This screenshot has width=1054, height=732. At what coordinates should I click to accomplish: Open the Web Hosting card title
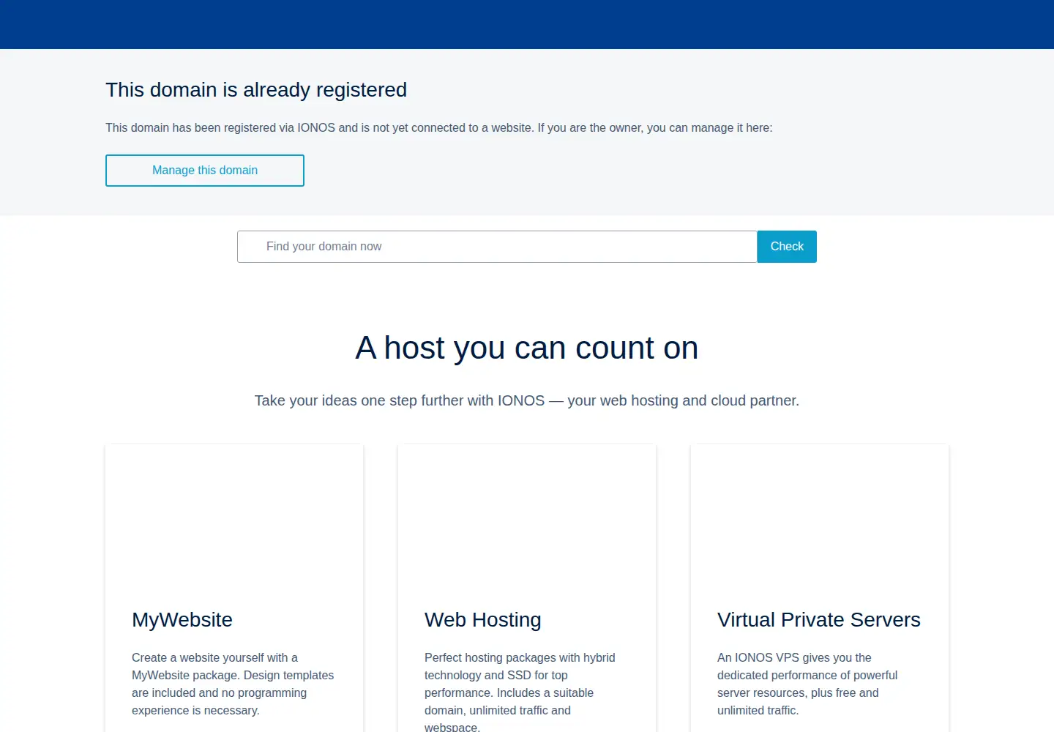(x=483, y=620)
